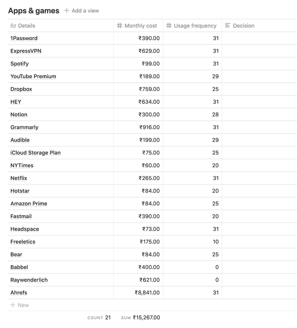The width and height of the screenshot is (297, 328).
Task: Click the plus icon next to New
Action: click(x=13, y=305)
